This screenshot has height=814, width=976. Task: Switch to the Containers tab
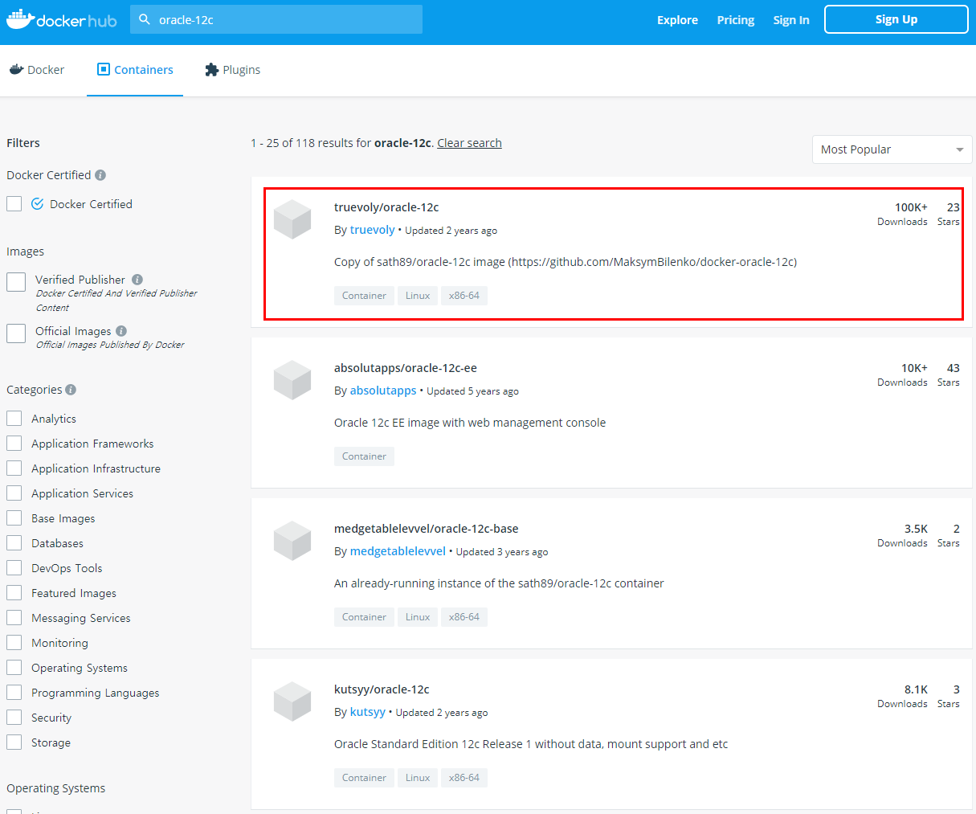pyautogui.click(x=135, y=70)
